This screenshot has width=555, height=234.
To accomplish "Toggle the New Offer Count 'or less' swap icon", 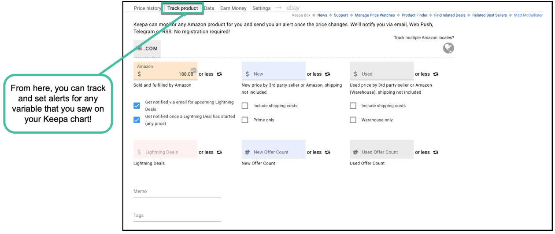I will point(327,152).
